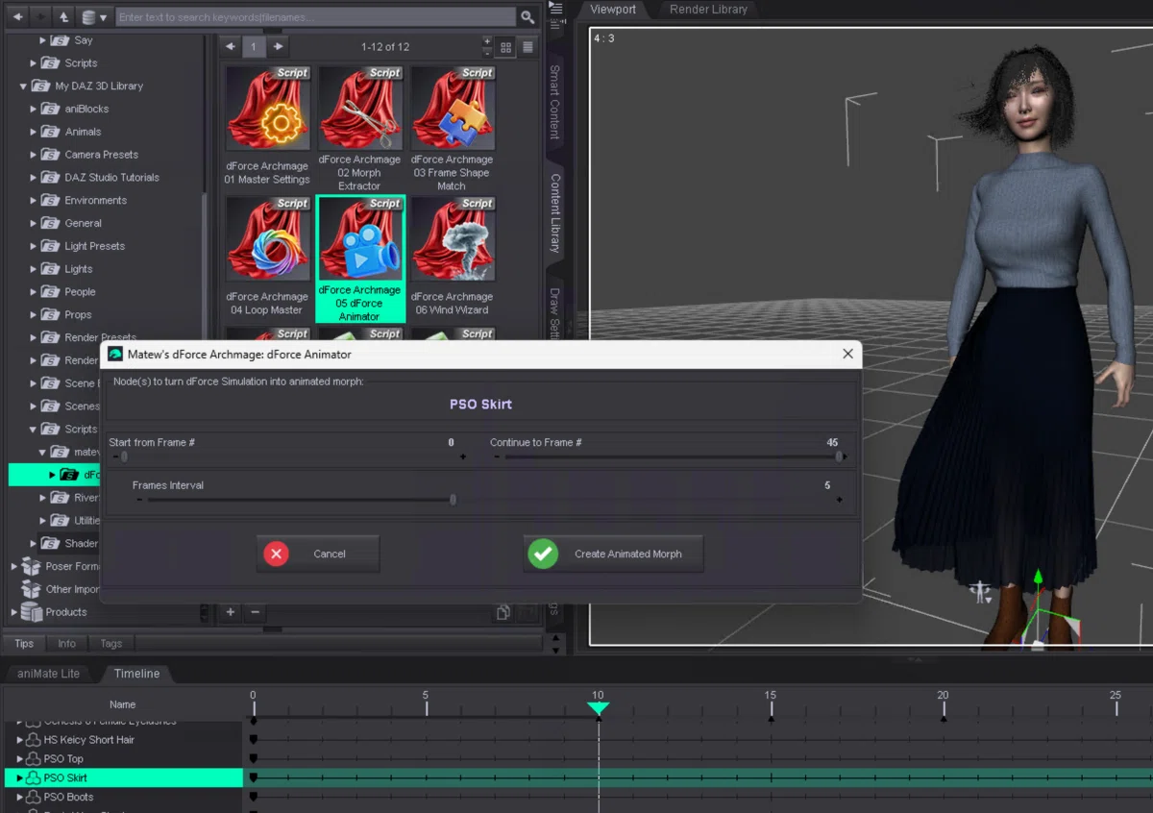Expand DAZ Studio Tutorials folder
The height and width of the screenshot is (813, 1153).
click(x=33, y=178)
